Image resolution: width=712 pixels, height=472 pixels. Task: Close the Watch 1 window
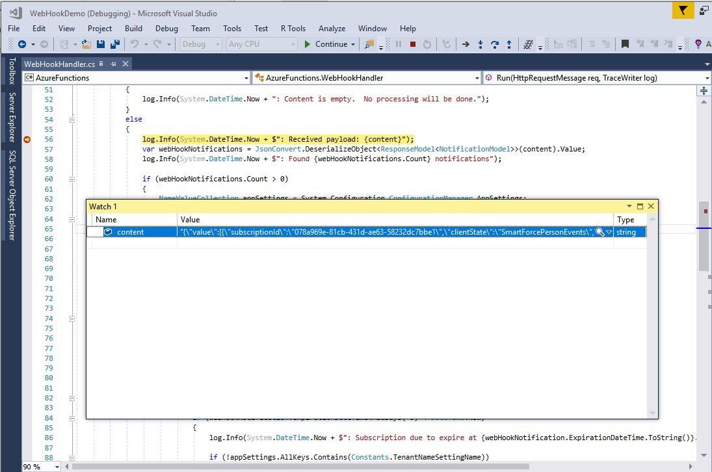click(651, 206)
